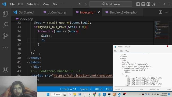
Task: Open the notification count badge
Action: click(169, 94)
